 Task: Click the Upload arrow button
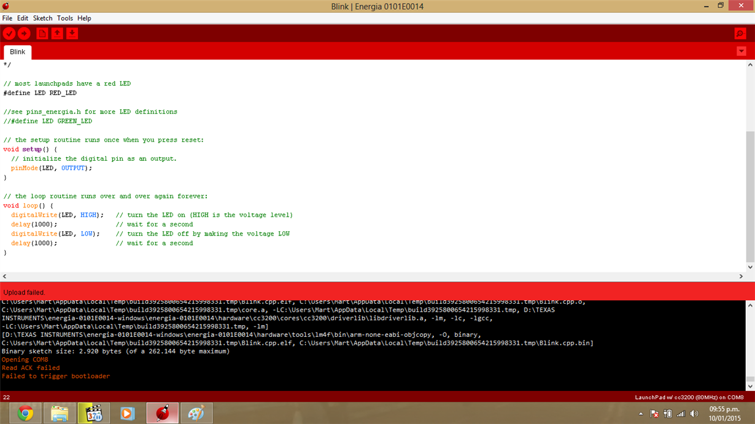point(24,33)
